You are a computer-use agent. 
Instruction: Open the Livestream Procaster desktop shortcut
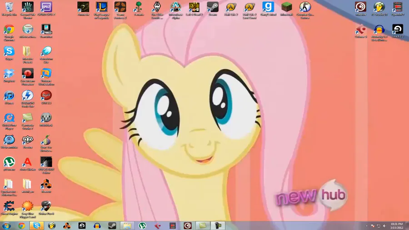pyautogui.click(x=28, y=77)
